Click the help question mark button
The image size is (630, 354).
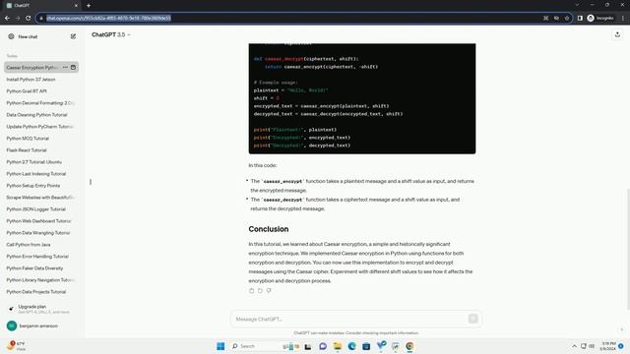(x=621, y=329)
